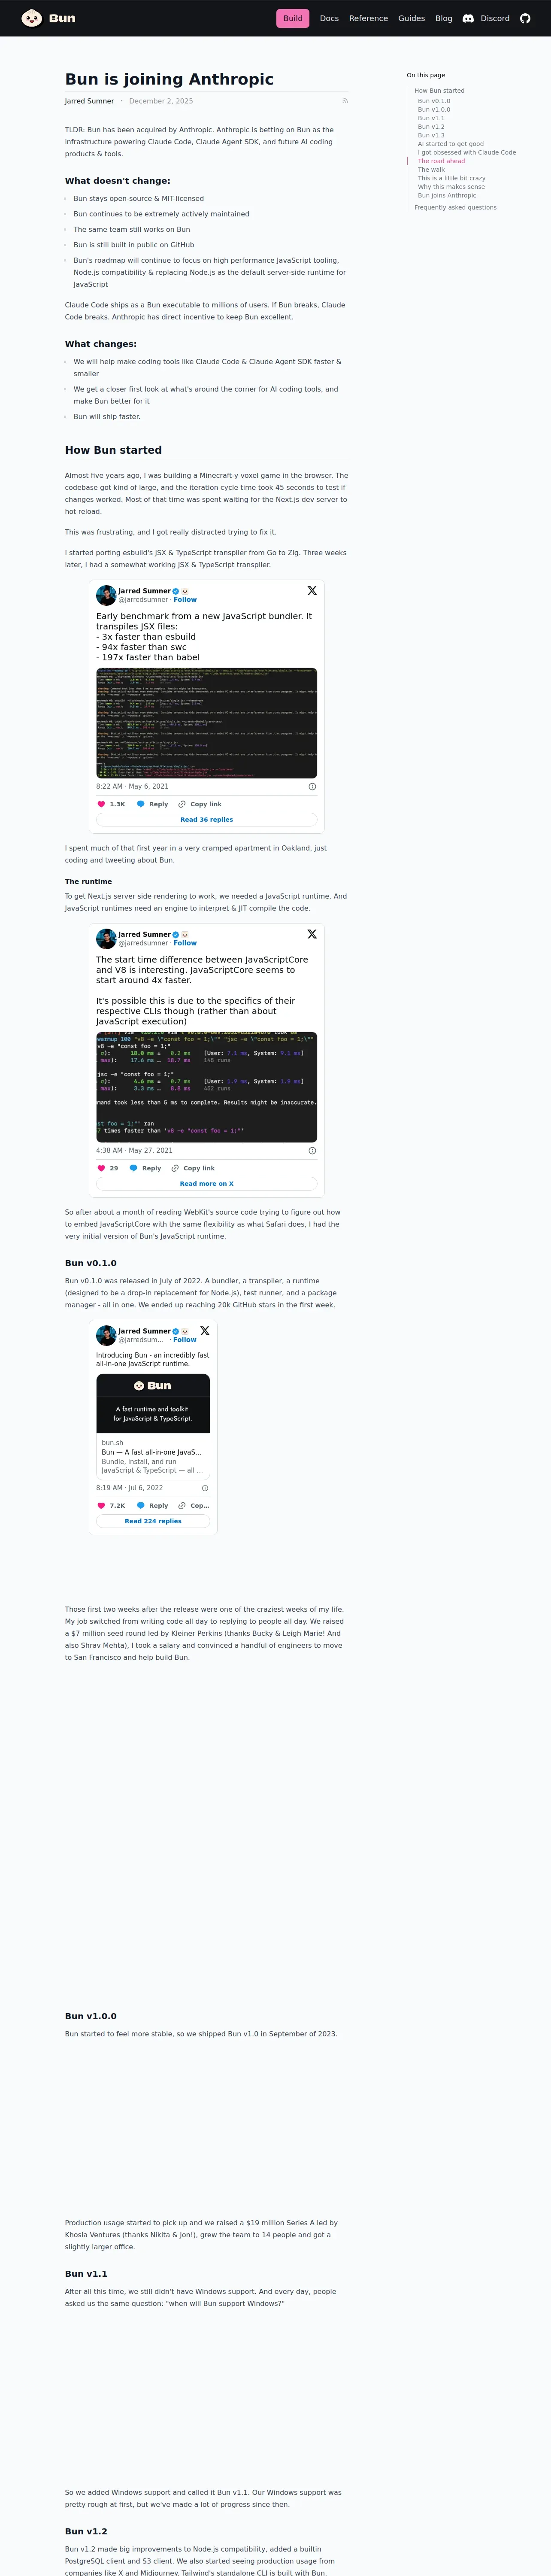Open the GitHub icon in navigation bar

[x=525, y=18]
